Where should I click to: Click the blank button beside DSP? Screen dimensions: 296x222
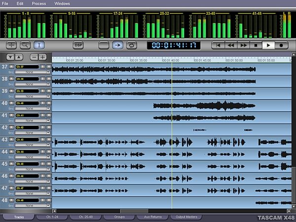[x=104, y=45]
